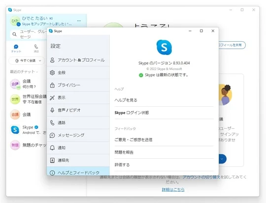
Task: Expand 最近のチャット chevron
Action: [37, 72]
